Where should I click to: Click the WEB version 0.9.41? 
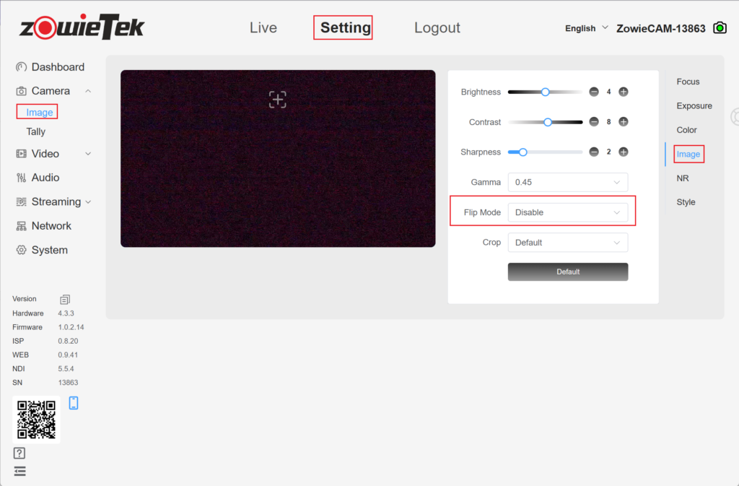pos(68,355)
